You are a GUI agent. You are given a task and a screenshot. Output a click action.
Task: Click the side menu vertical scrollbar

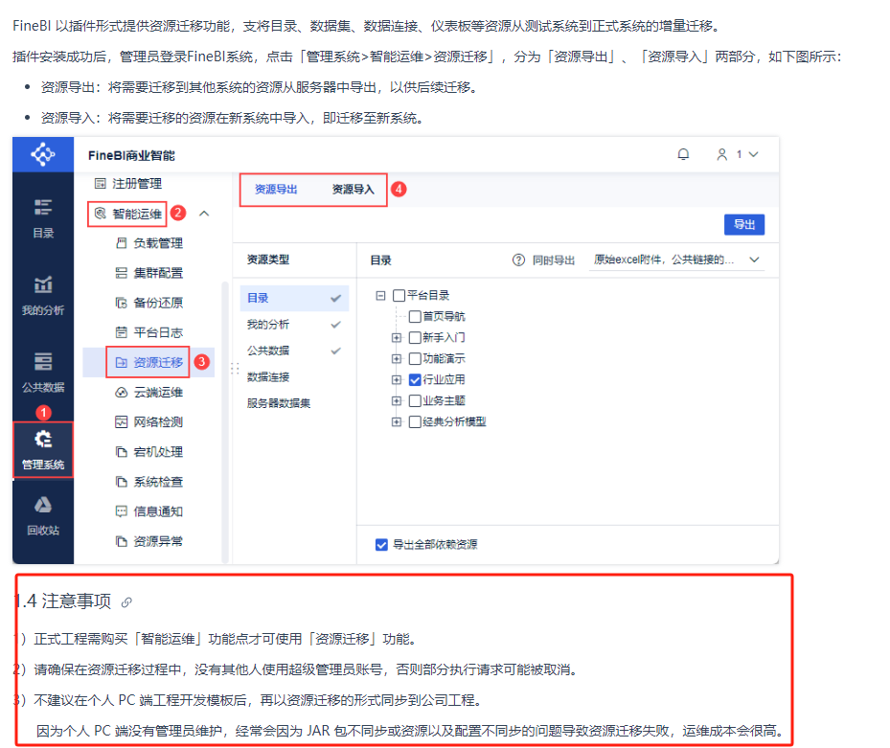pyautogui.click(x=225, y=421)
